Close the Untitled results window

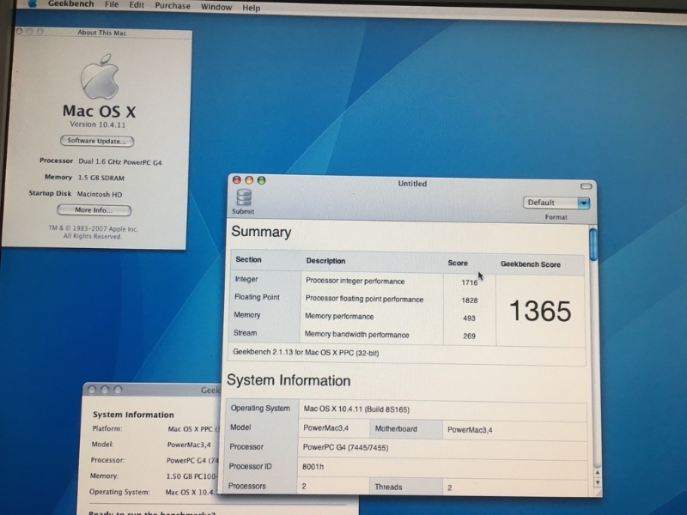pyautogui.click(x=237, y=180)
